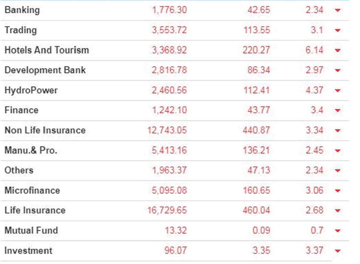The image size is (360, 264).
Task: Select the HydroPower sector name
Action: pyautogui.click(x=31, y=90)
